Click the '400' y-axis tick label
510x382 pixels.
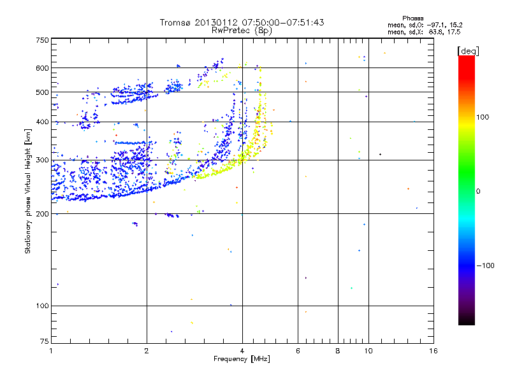pyautogui.click(x=42, y=122)
